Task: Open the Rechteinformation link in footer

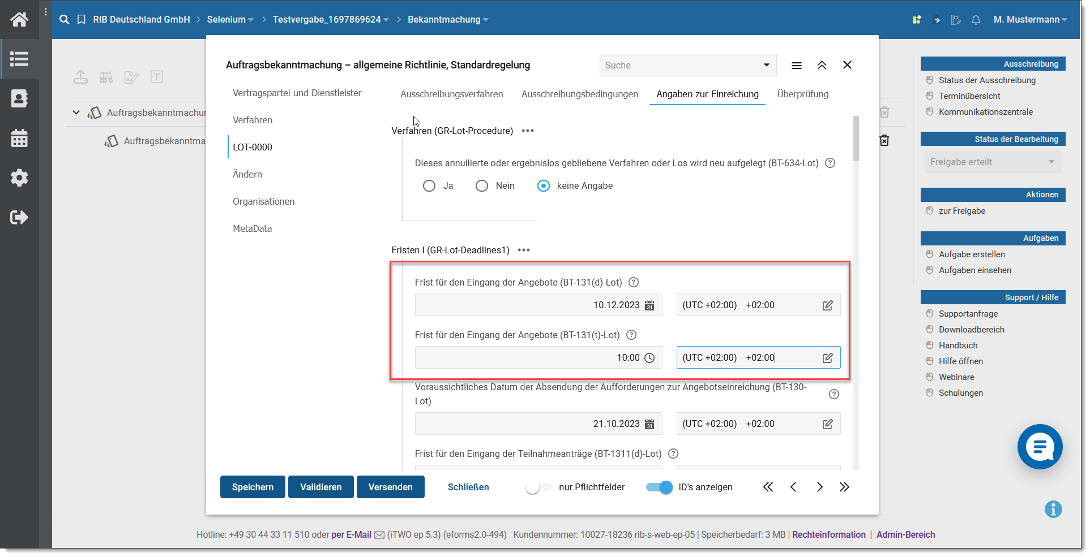Action: point(828,534)
